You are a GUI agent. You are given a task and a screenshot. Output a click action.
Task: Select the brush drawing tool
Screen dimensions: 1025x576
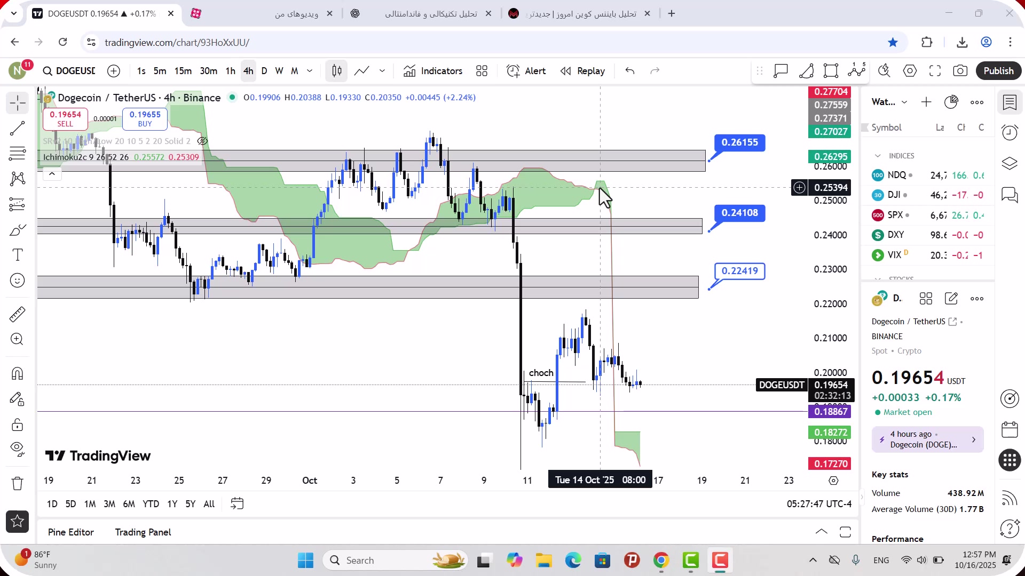(17, 230)
